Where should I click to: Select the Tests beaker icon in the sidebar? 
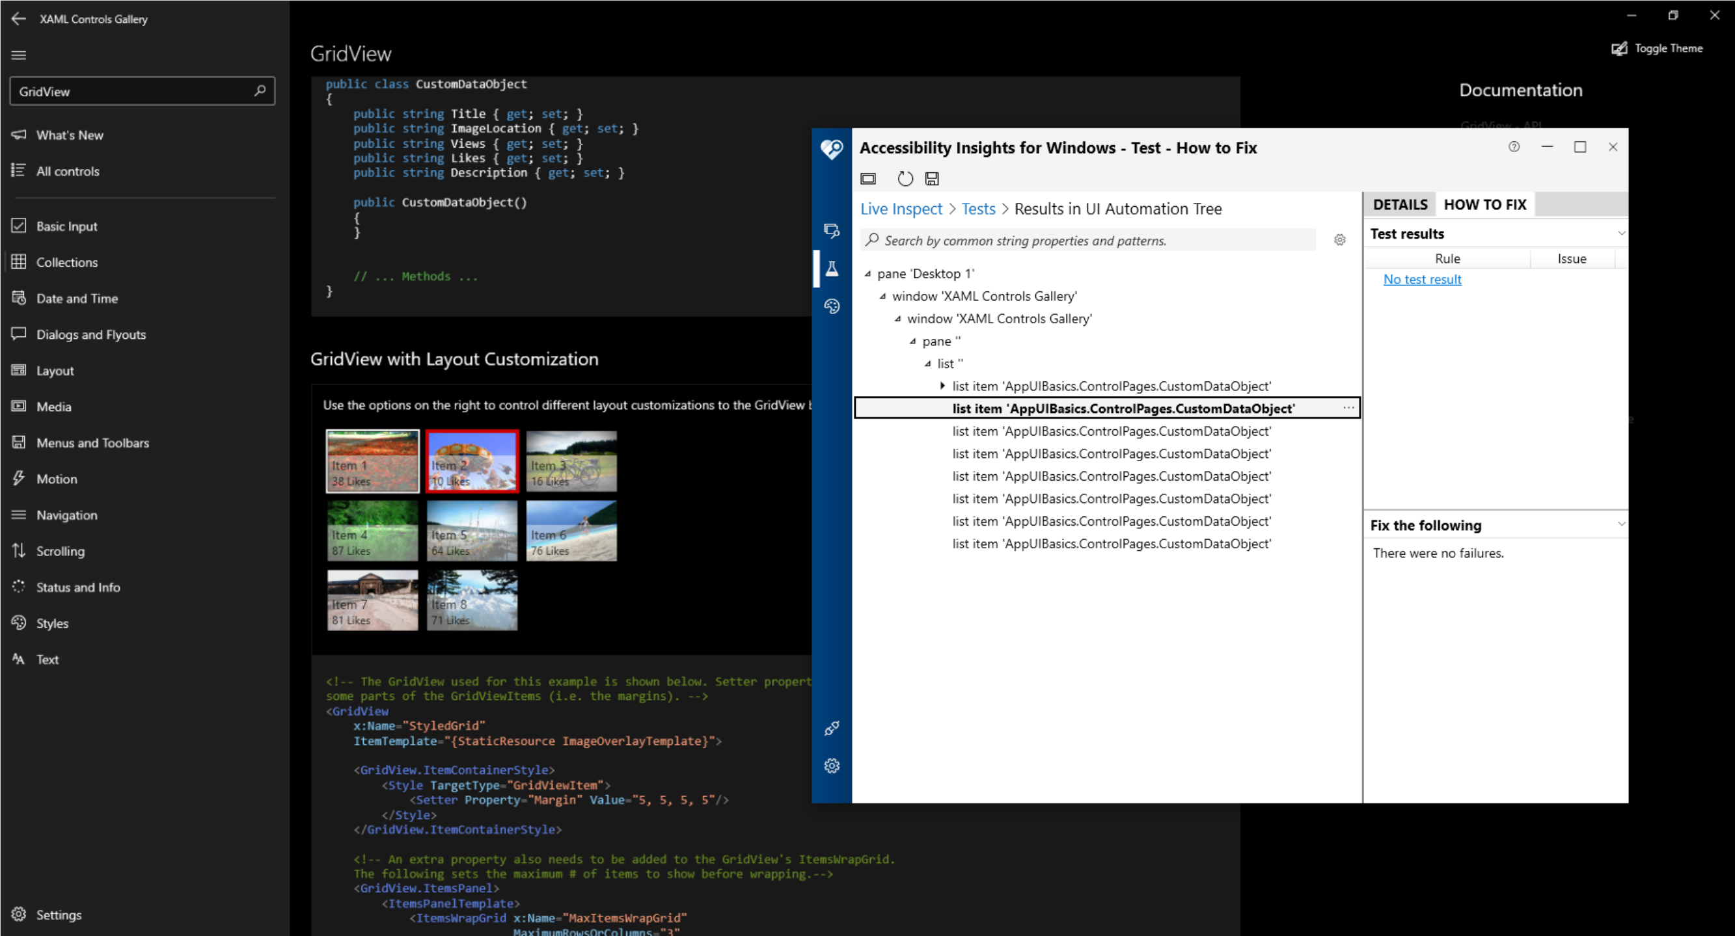click(x=832, y=269)
